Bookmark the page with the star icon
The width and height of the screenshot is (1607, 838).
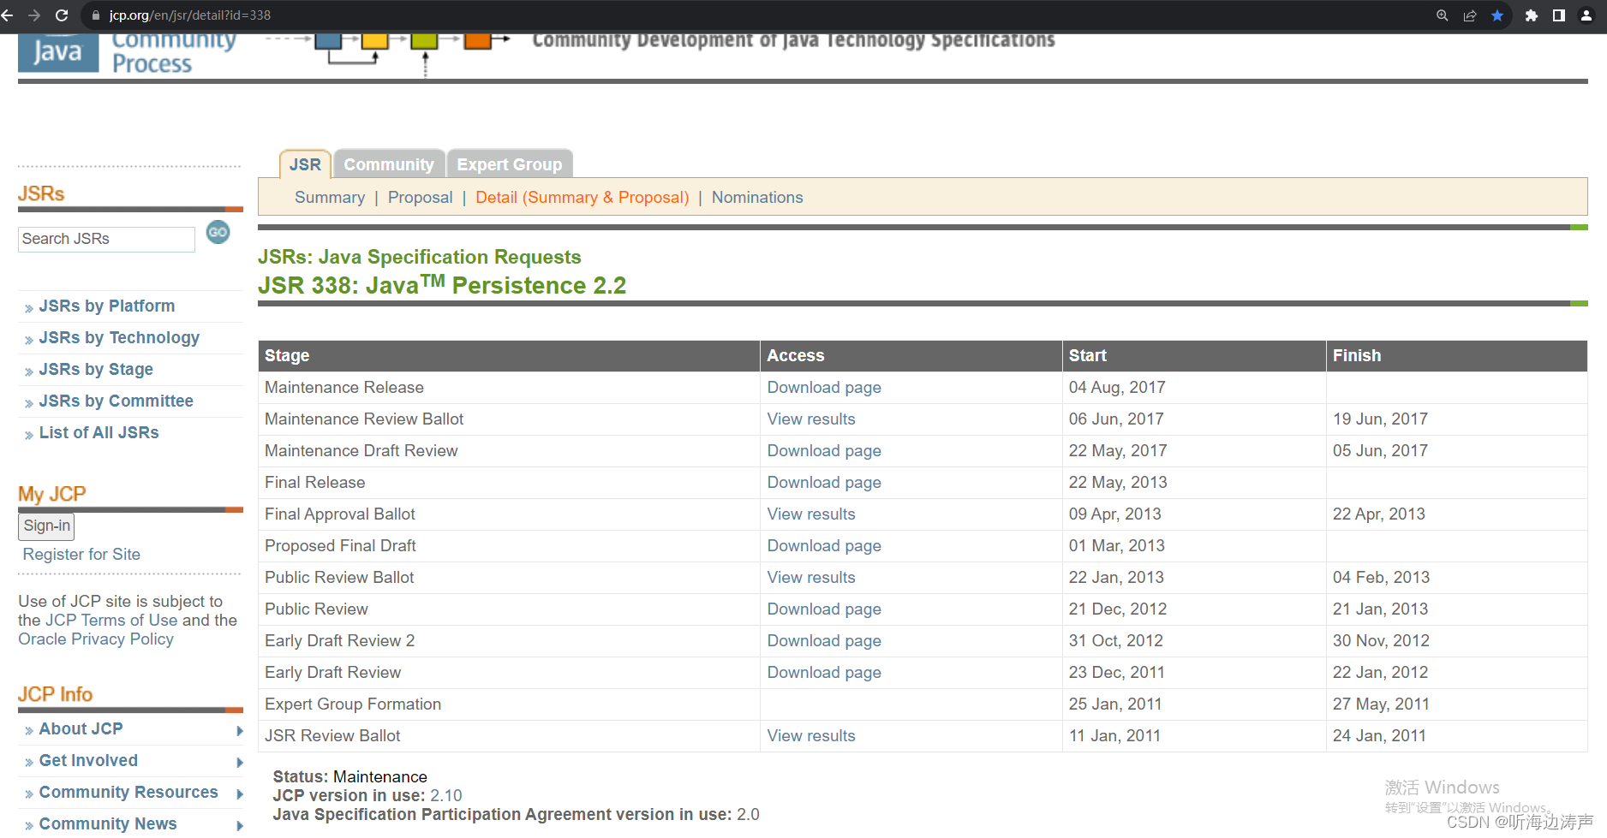(1498, 15)
